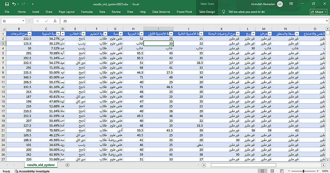Click the Insert Function fx icon
330x173 pixels.
55,21
